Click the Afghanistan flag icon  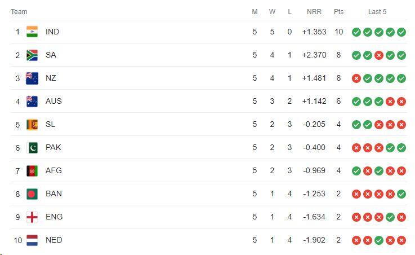point(32,171)
